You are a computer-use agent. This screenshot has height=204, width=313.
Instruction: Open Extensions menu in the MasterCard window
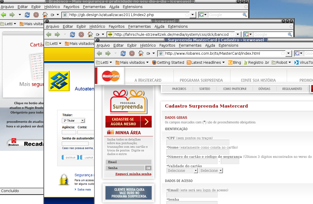pos(229,45)
